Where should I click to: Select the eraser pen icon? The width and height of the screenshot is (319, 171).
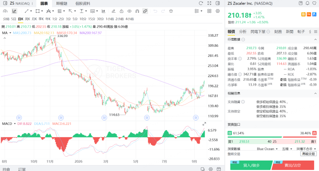114,11
